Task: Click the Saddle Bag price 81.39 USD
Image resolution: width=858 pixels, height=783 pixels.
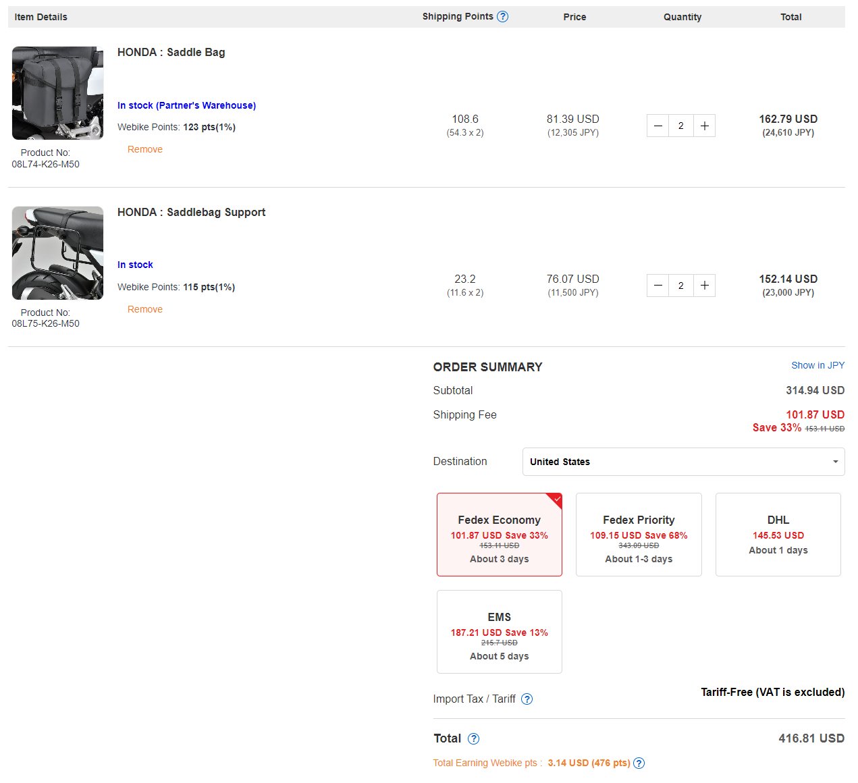Action: pyautogui.click(x=573, y=119)
